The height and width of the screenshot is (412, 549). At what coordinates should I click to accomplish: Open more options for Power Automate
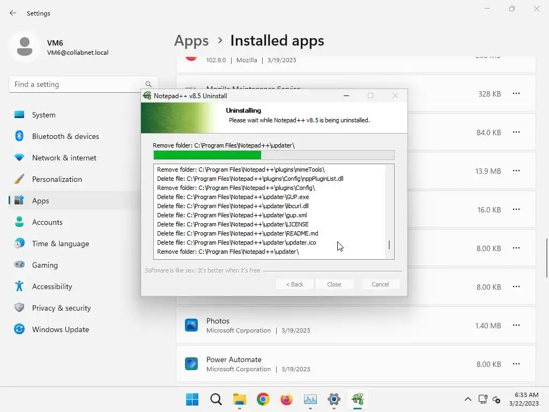[516, 364]
